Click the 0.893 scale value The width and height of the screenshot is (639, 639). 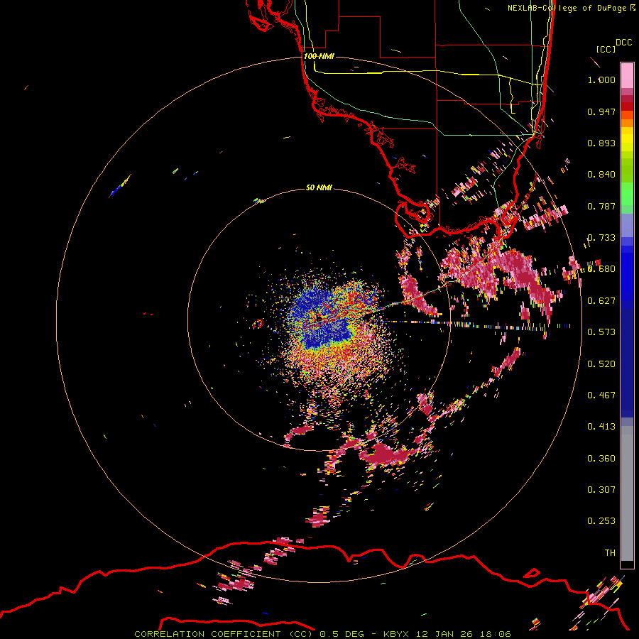601,143
